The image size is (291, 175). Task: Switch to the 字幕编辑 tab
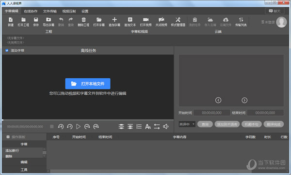pyautogui.click(x=12, y=11)
